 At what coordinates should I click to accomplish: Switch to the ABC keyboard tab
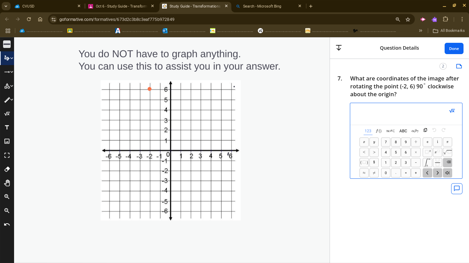(403, 131)
